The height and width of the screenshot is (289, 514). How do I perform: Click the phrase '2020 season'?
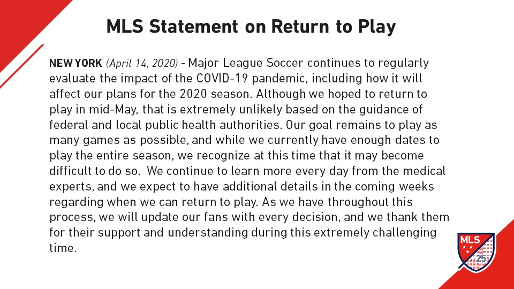coord(216,94)
